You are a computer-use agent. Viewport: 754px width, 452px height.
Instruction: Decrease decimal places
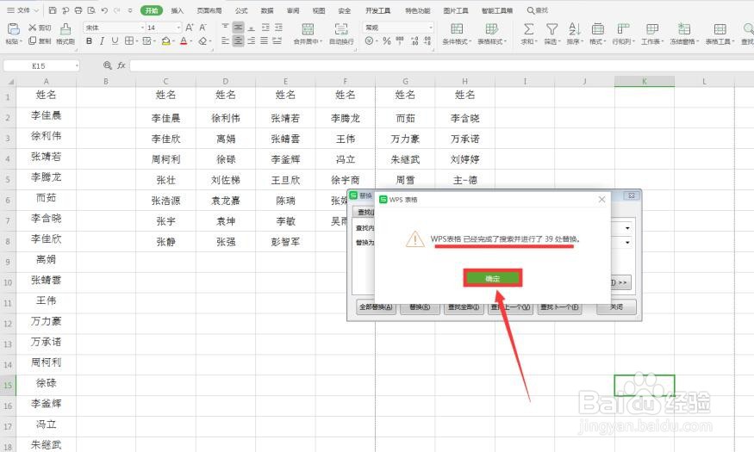pos(427,41)
